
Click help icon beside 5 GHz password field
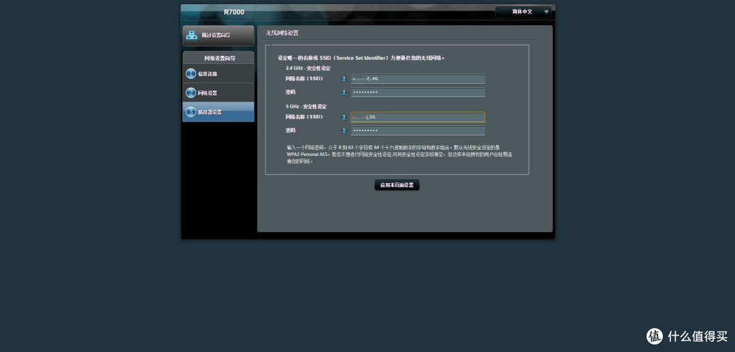point(344,131)
